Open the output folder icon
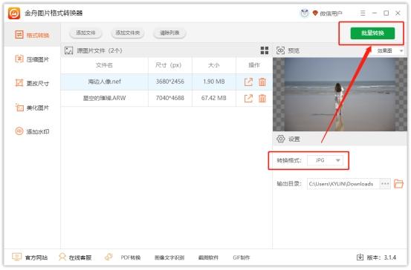 tap(398, 184)
